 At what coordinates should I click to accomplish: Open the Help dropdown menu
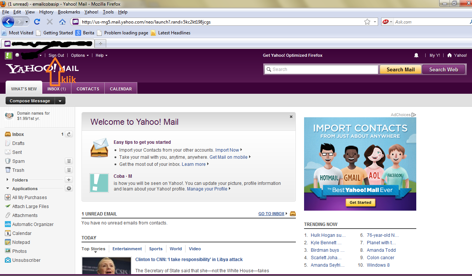(101, 55)
